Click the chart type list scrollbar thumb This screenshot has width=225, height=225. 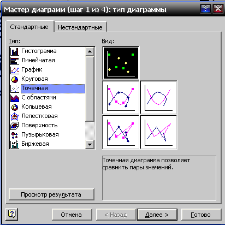(90, 89)
